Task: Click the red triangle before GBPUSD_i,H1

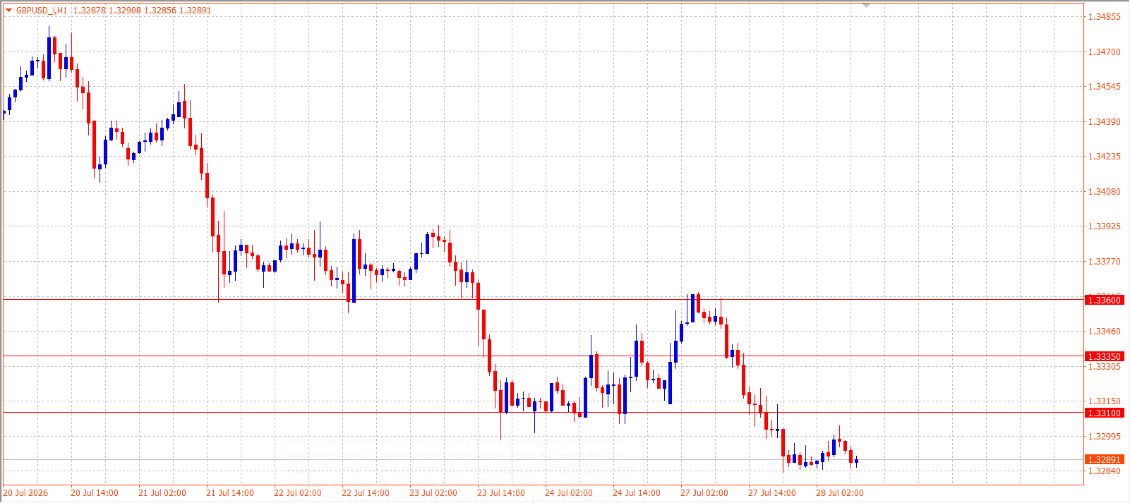Action: pos(8,10)
